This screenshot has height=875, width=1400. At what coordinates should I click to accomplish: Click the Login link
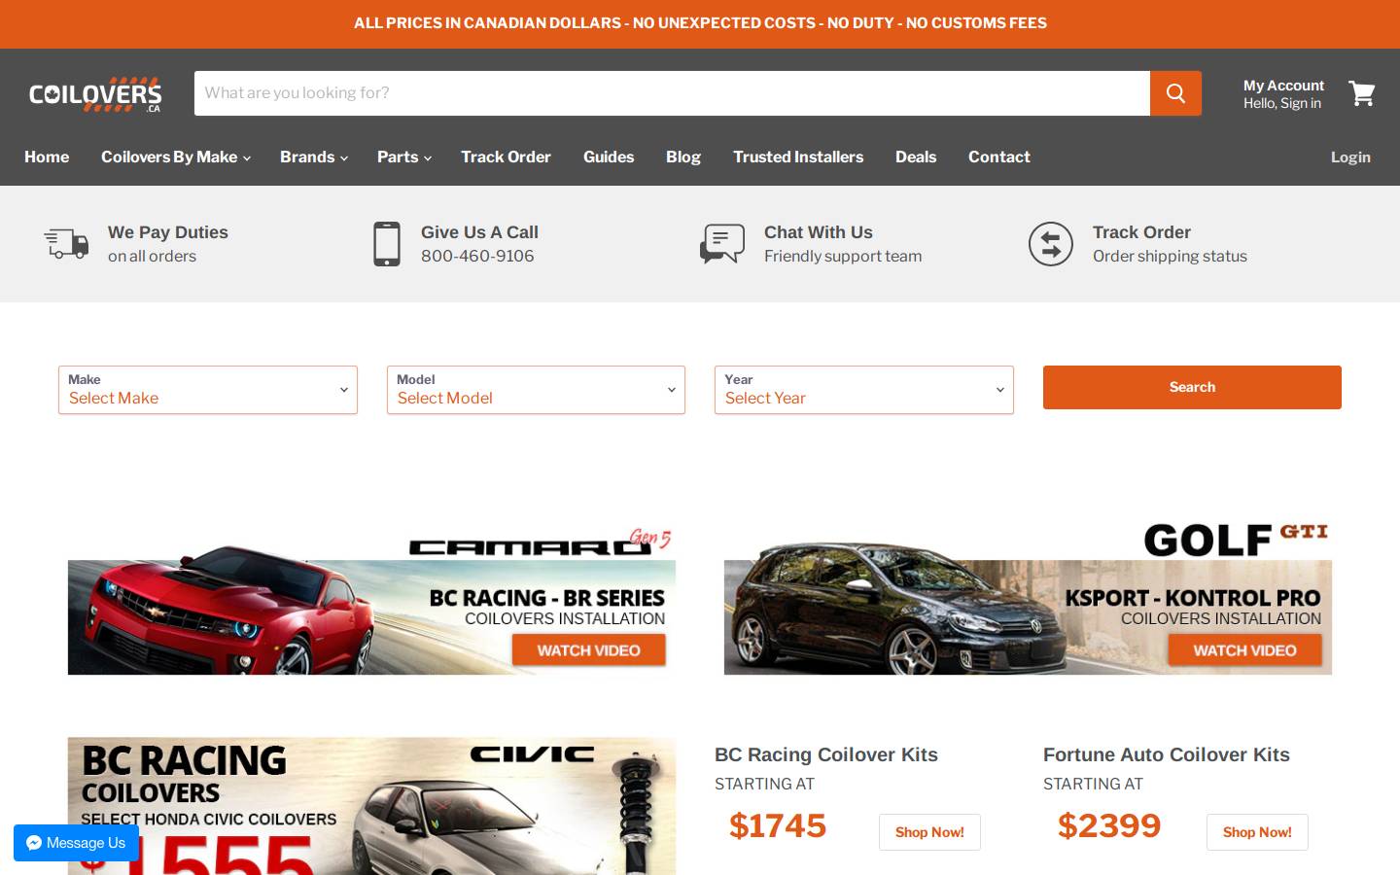click(x=1350, y=157)
